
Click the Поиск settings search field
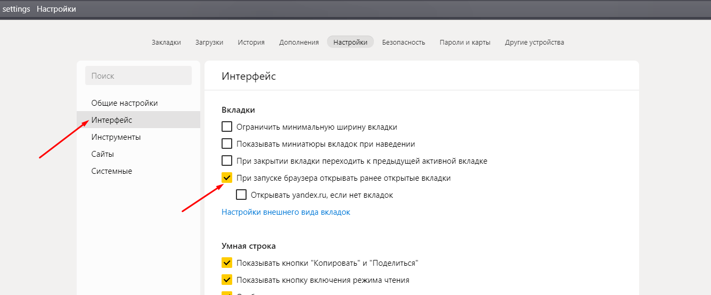pyautogui.click(x=138, y=76)
